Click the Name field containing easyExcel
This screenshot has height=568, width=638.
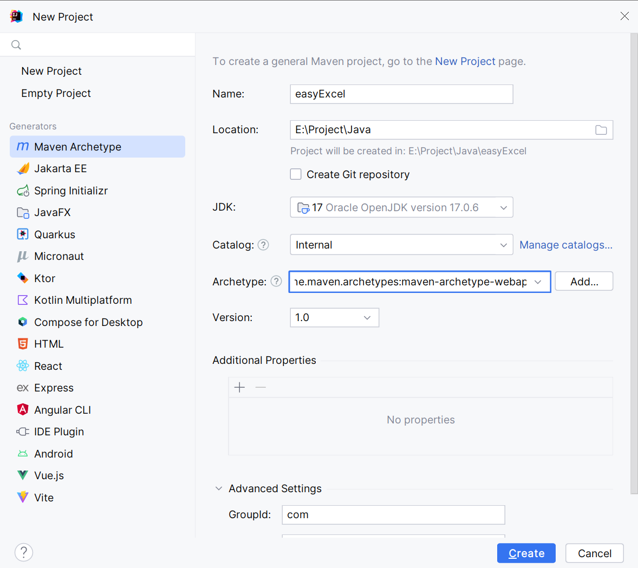tap(401, 94)
